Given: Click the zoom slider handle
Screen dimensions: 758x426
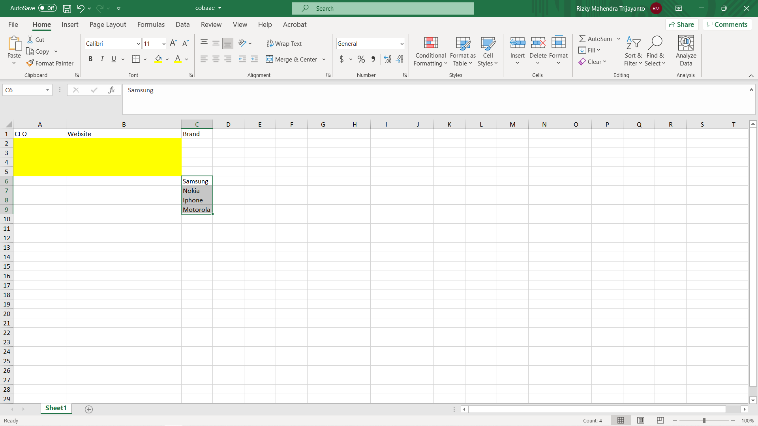Looking at the screenshot, I should coord(704,420).
